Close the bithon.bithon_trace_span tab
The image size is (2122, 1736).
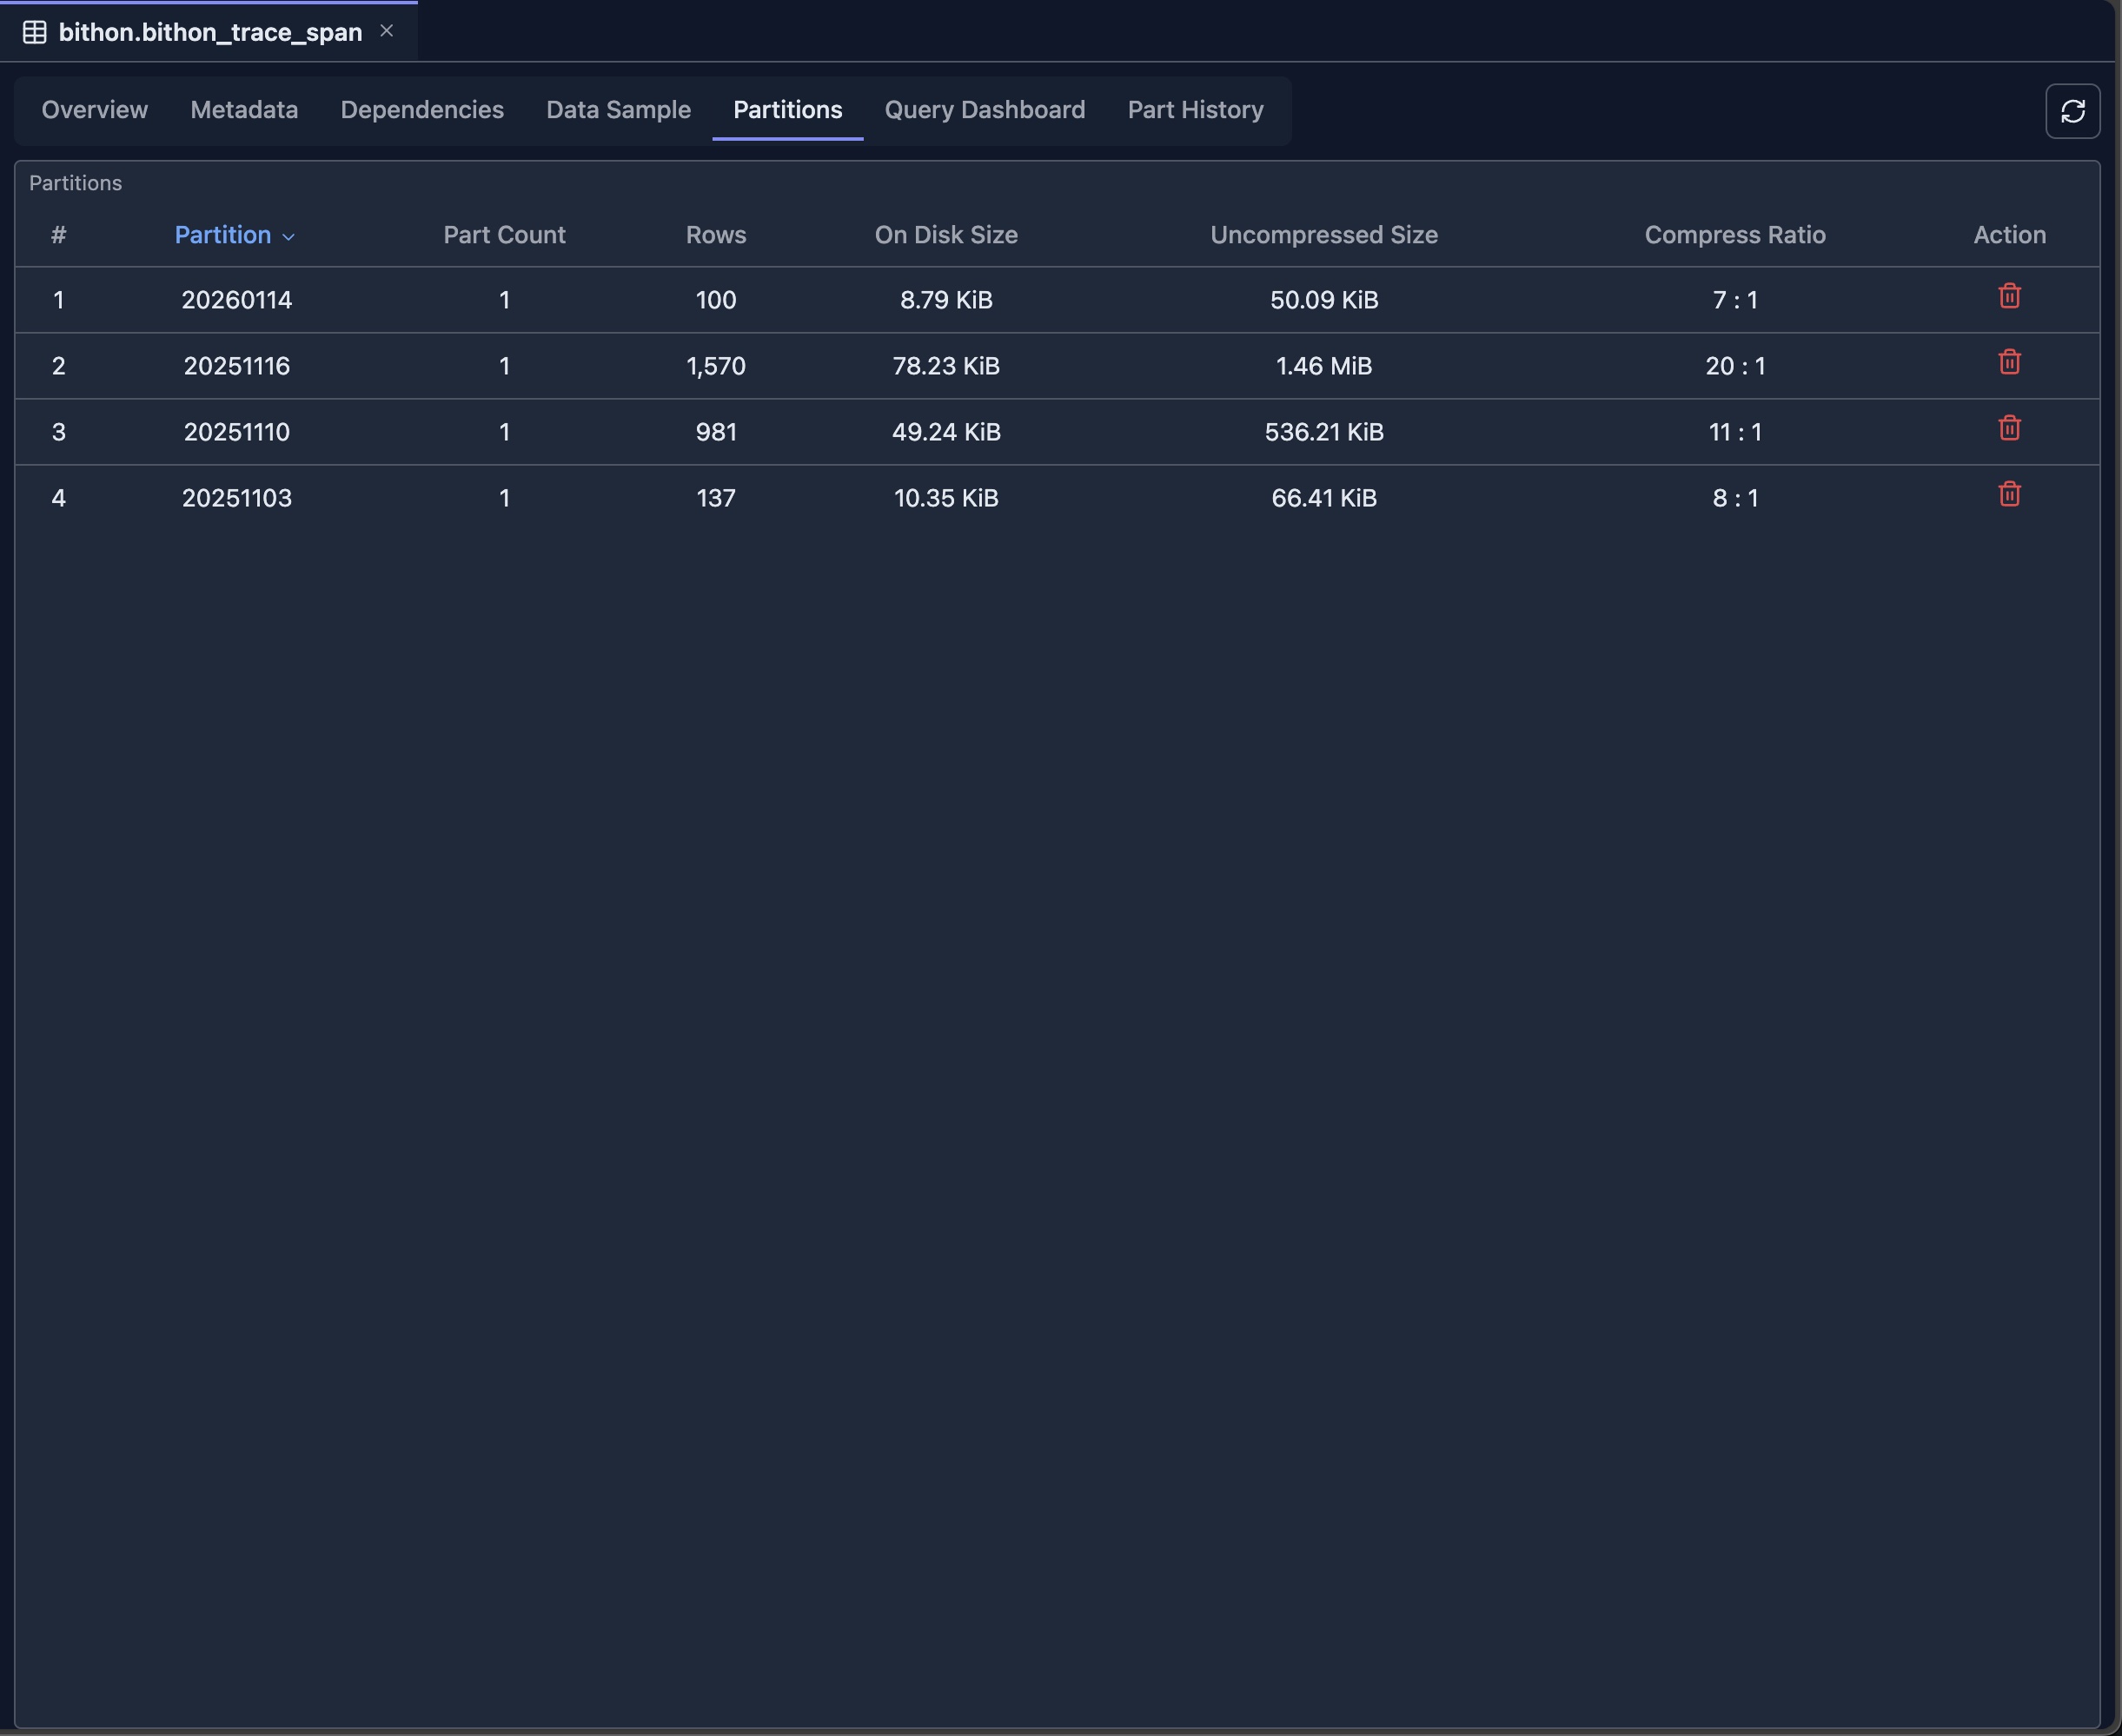point(387,30)
